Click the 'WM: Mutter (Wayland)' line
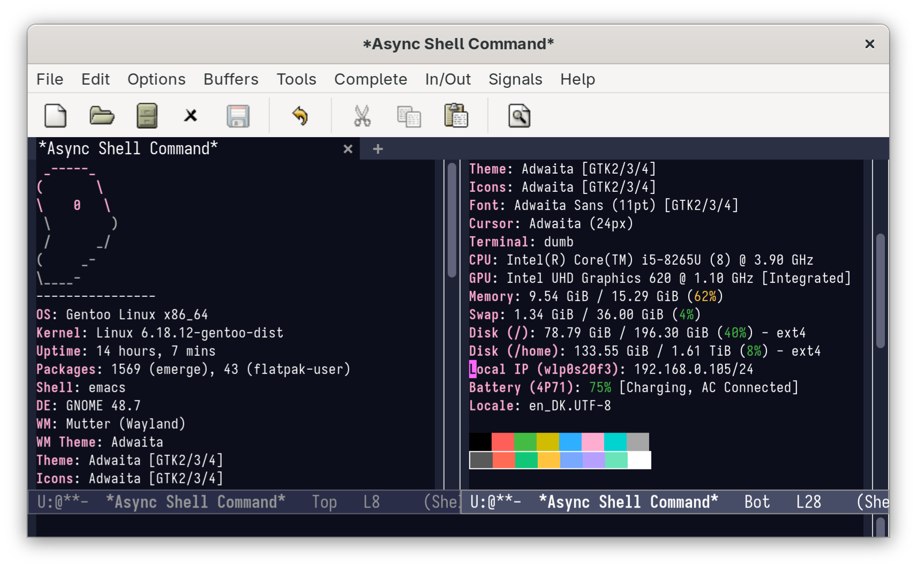This screenshot has width=917, height=568. point(111,424)
